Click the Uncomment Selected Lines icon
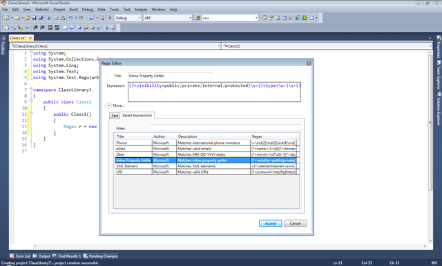442x266 pixels. pyautogui.click(x=57, y=28)
